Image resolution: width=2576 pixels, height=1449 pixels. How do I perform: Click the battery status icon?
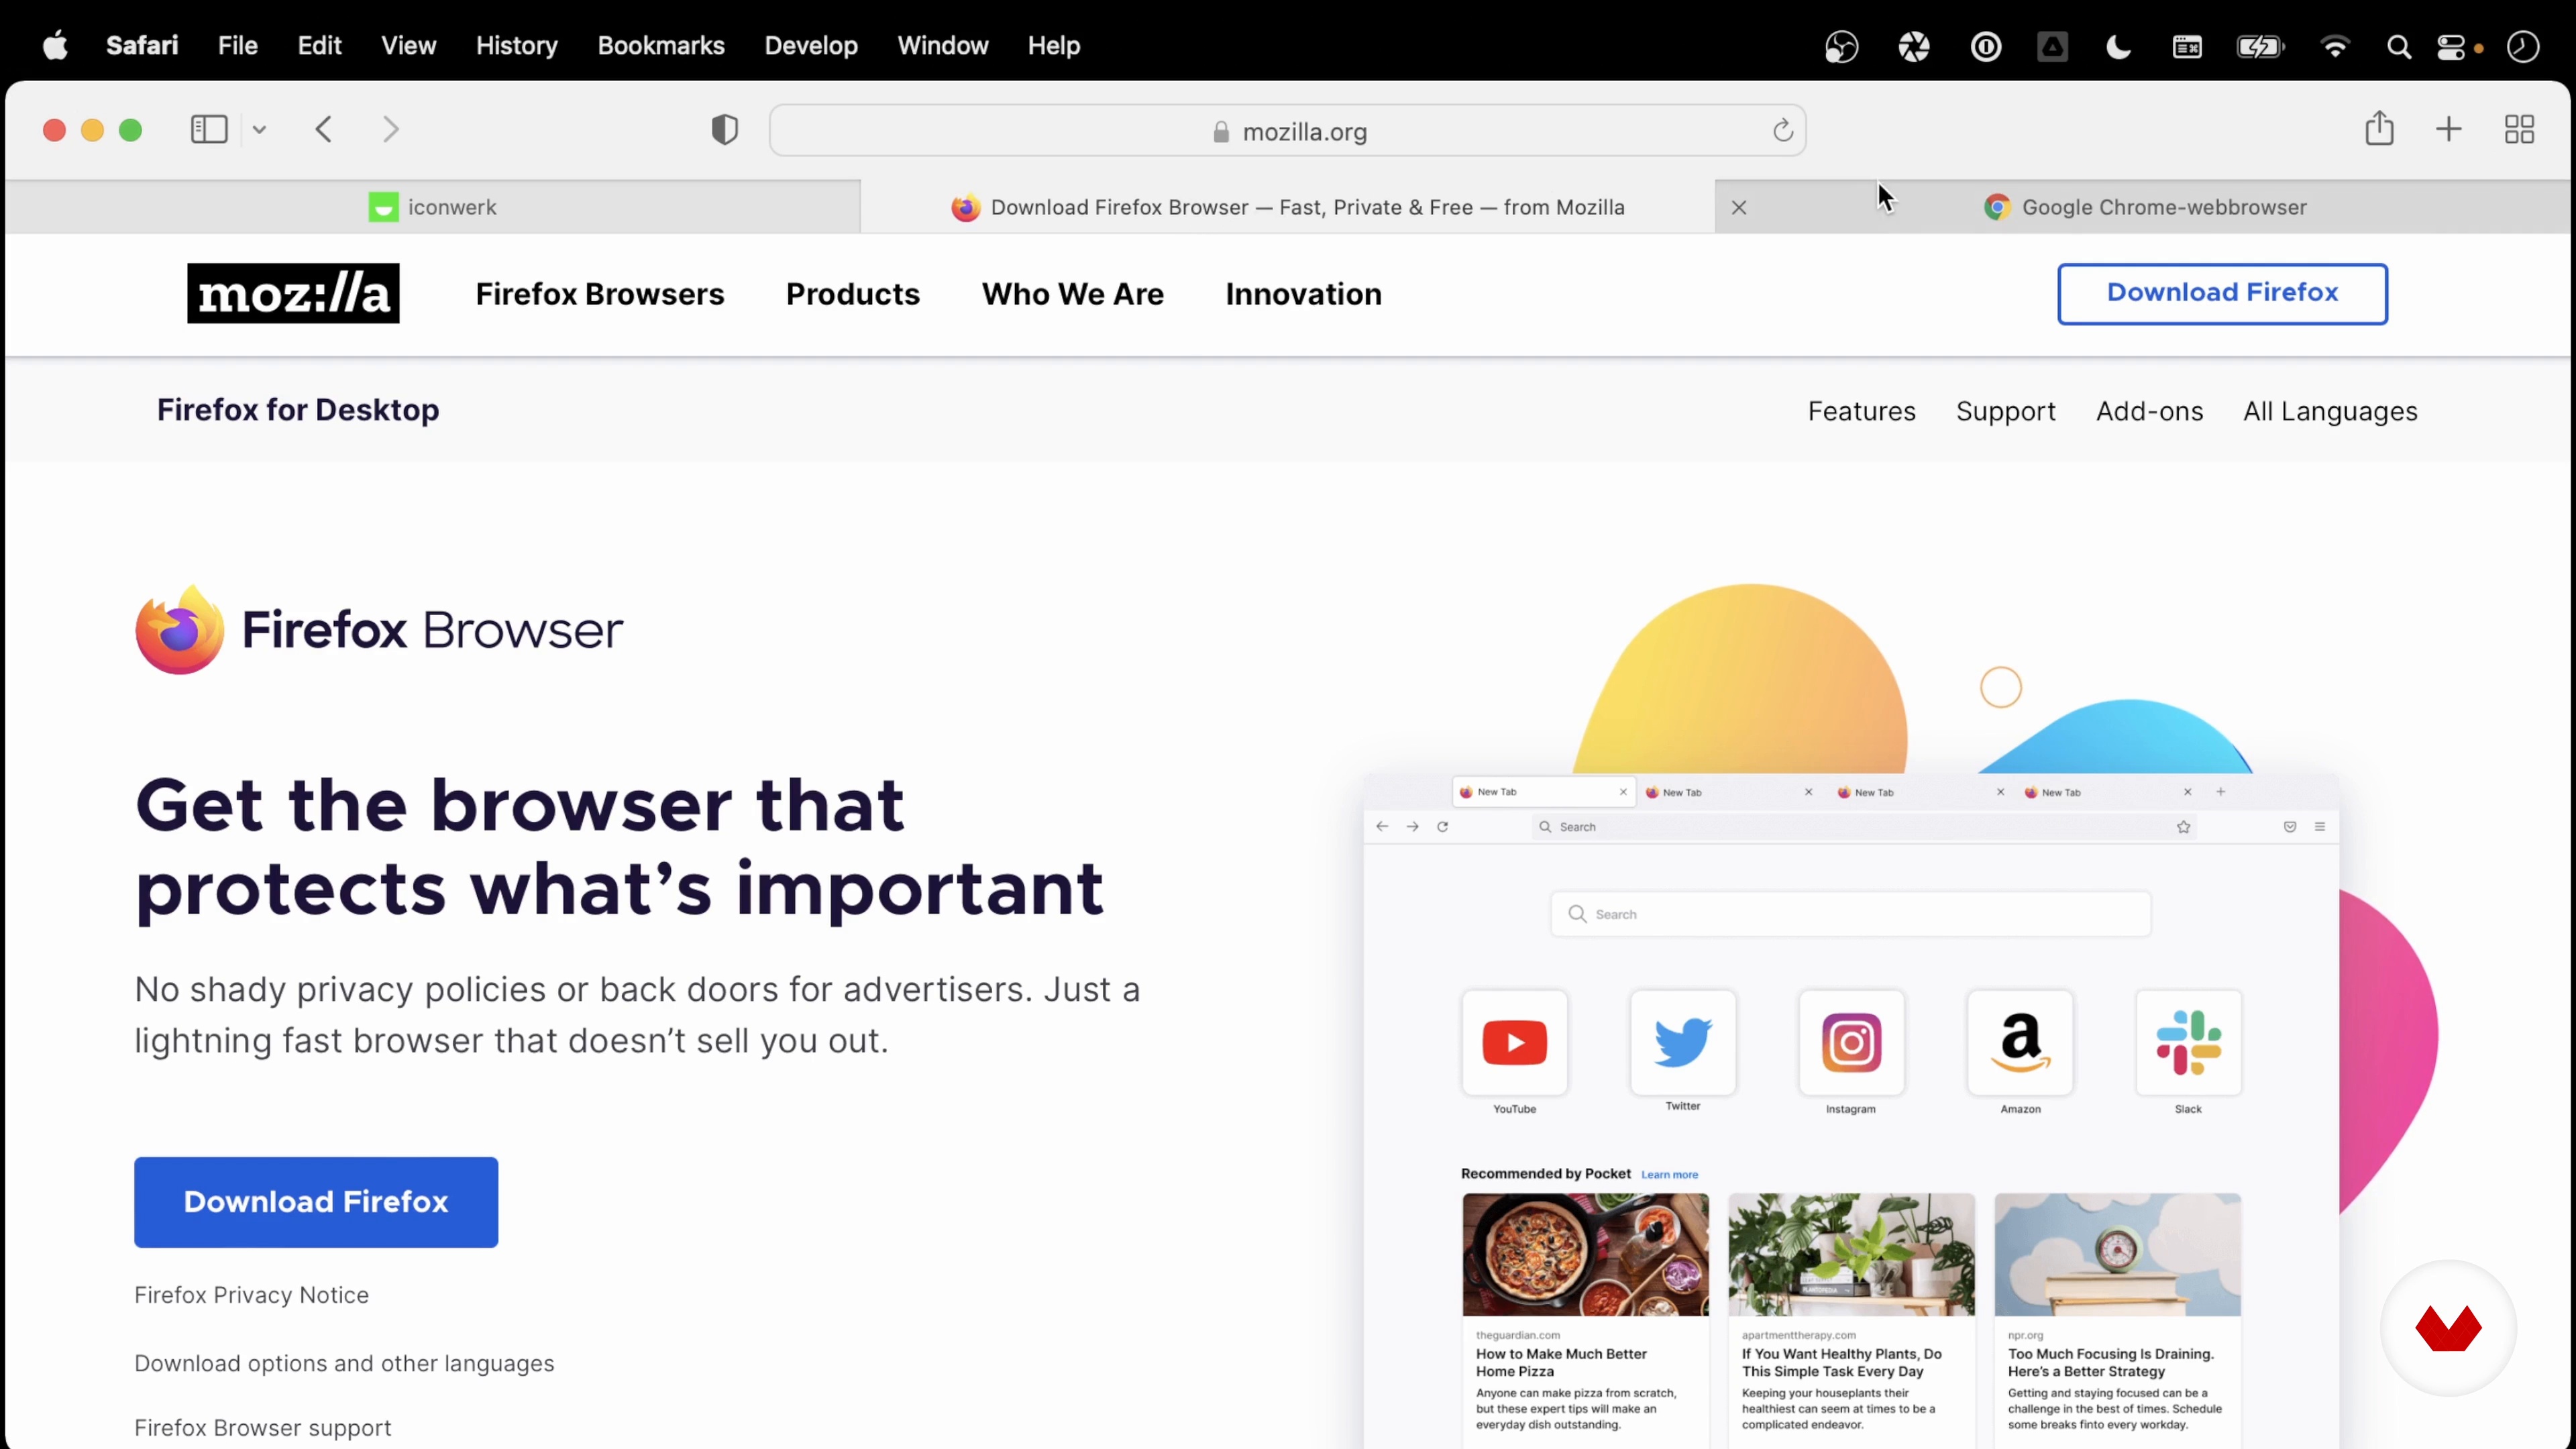click(x=2260, y=46)
